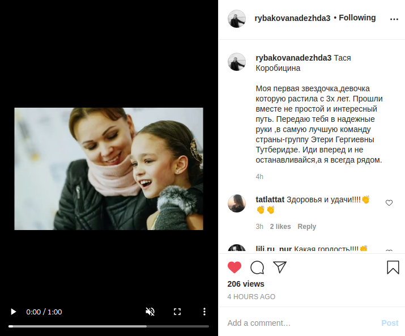Play the video

point(14,312)
